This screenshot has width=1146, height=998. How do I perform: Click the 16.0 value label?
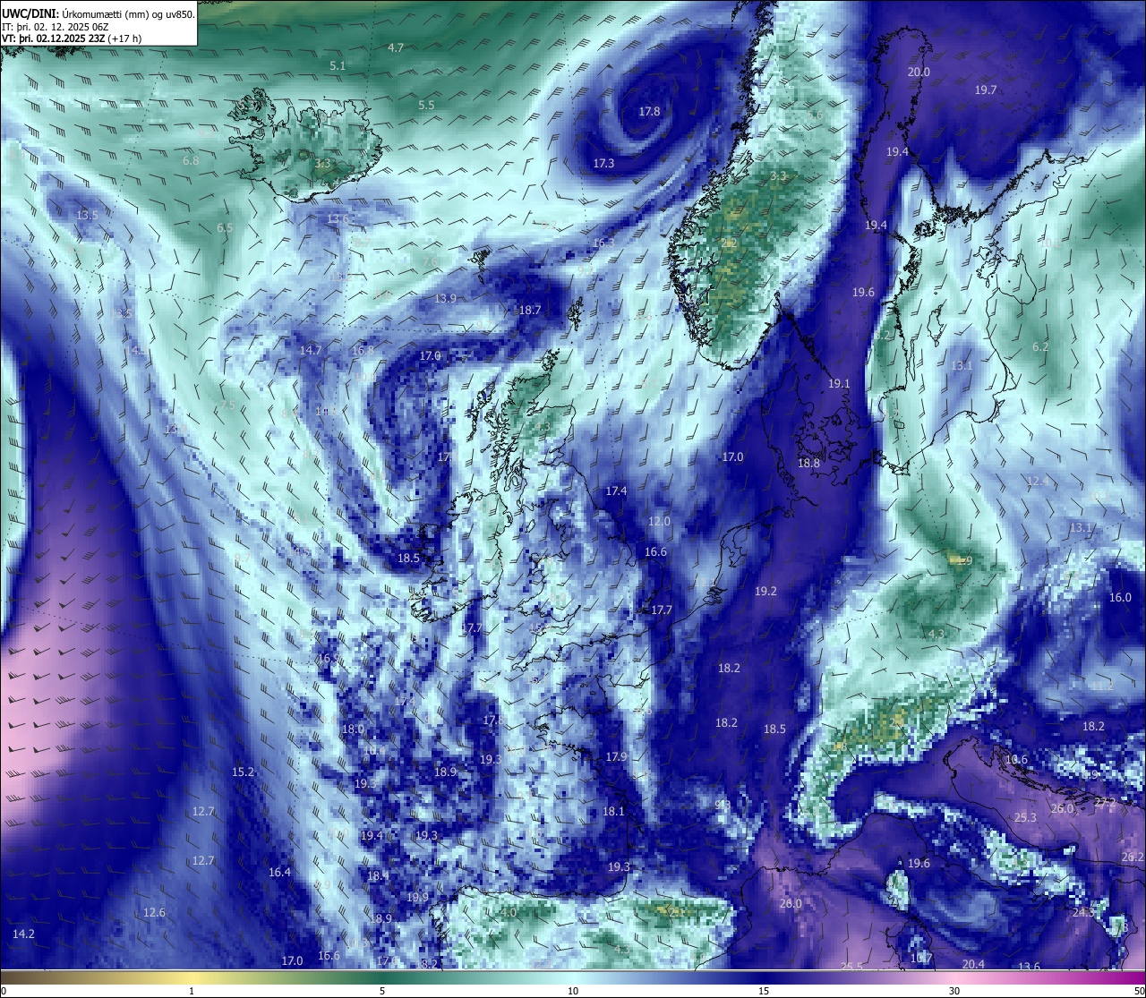click(1120, 598)
